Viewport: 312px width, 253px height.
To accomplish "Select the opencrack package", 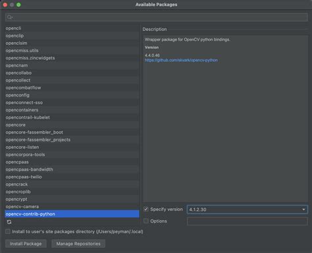I will [x=72, y=184].
